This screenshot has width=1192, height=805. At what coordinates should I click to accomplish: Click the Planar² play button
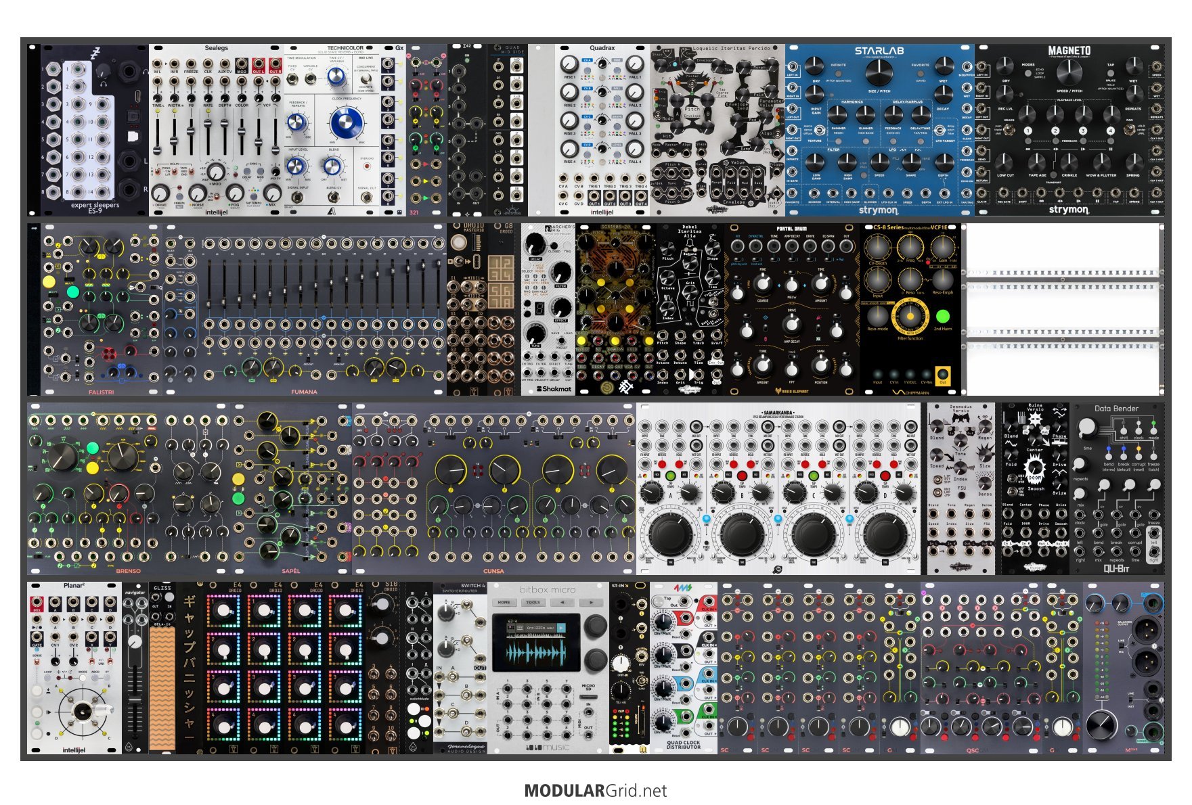37,712
